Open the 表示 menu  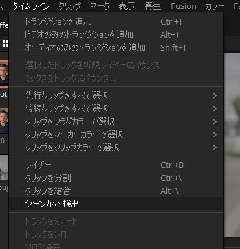pos(127,6)
